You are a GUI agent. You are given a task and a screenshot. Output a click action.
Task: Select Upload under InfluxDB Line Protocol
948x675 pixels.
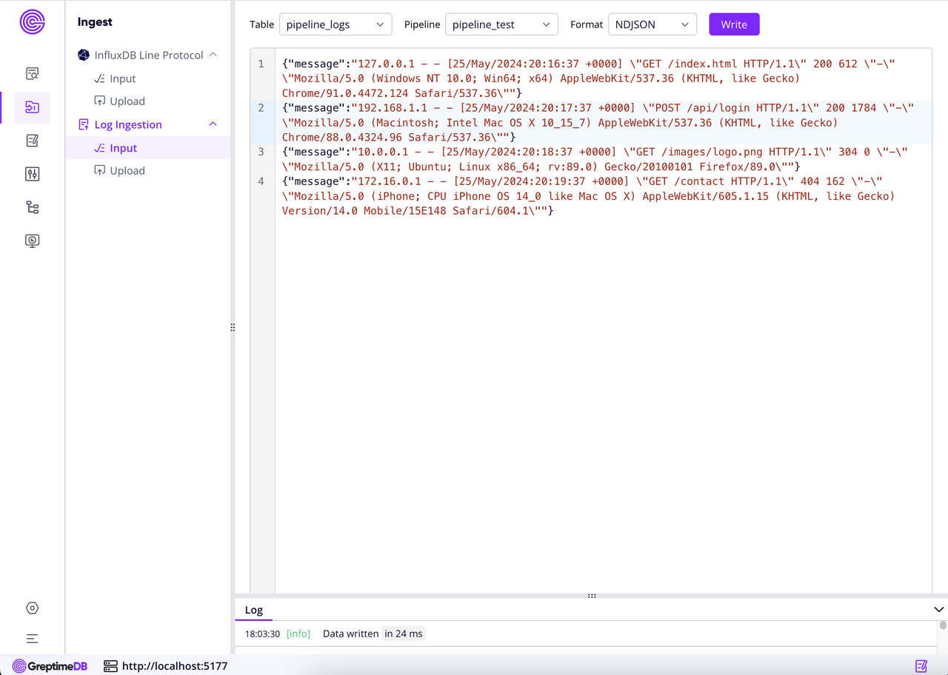coord(126,101)
